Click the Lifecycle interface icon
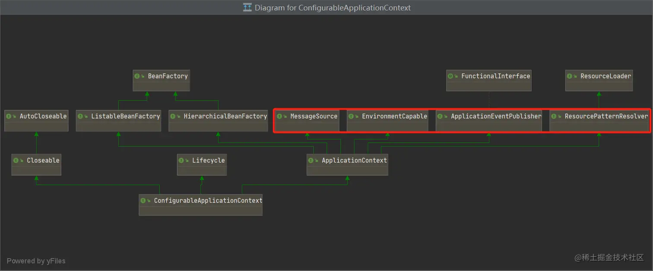Screen dimensions: 653x271 (181, 160)
